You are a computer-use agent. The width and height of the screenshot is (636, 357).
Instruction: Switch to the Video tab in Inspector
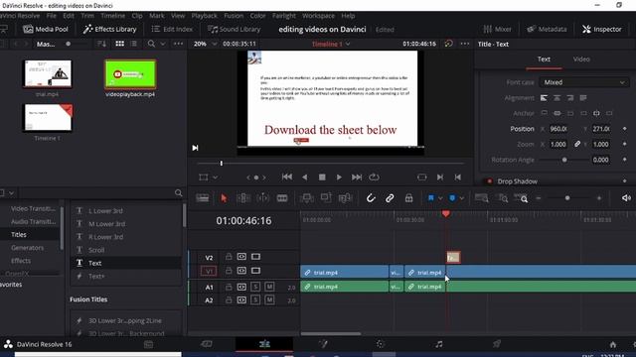click(x=581, y=59)
